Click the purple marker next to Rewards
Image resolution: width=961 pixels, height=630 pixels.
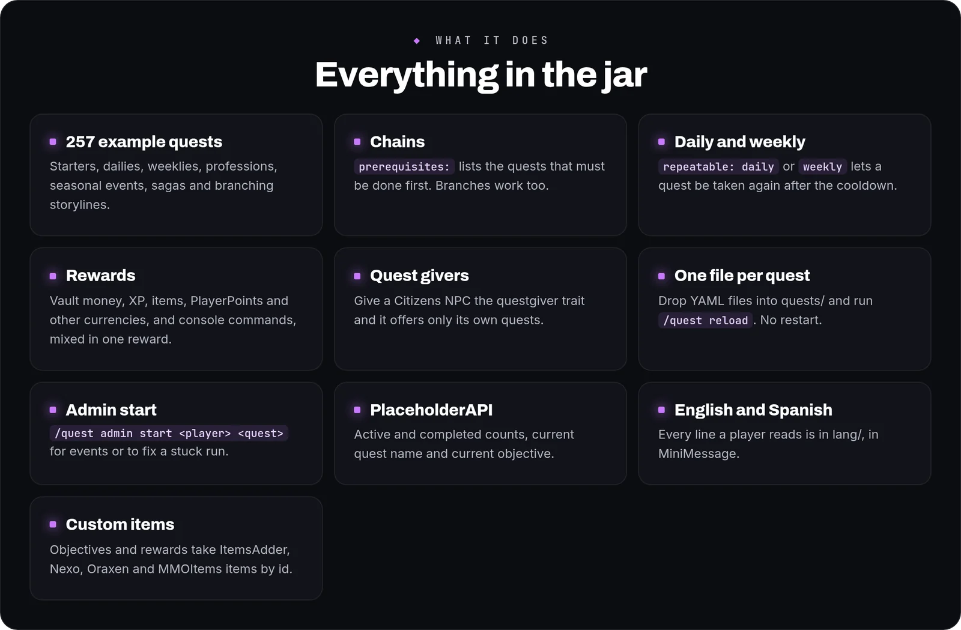[x=53, y=276]
